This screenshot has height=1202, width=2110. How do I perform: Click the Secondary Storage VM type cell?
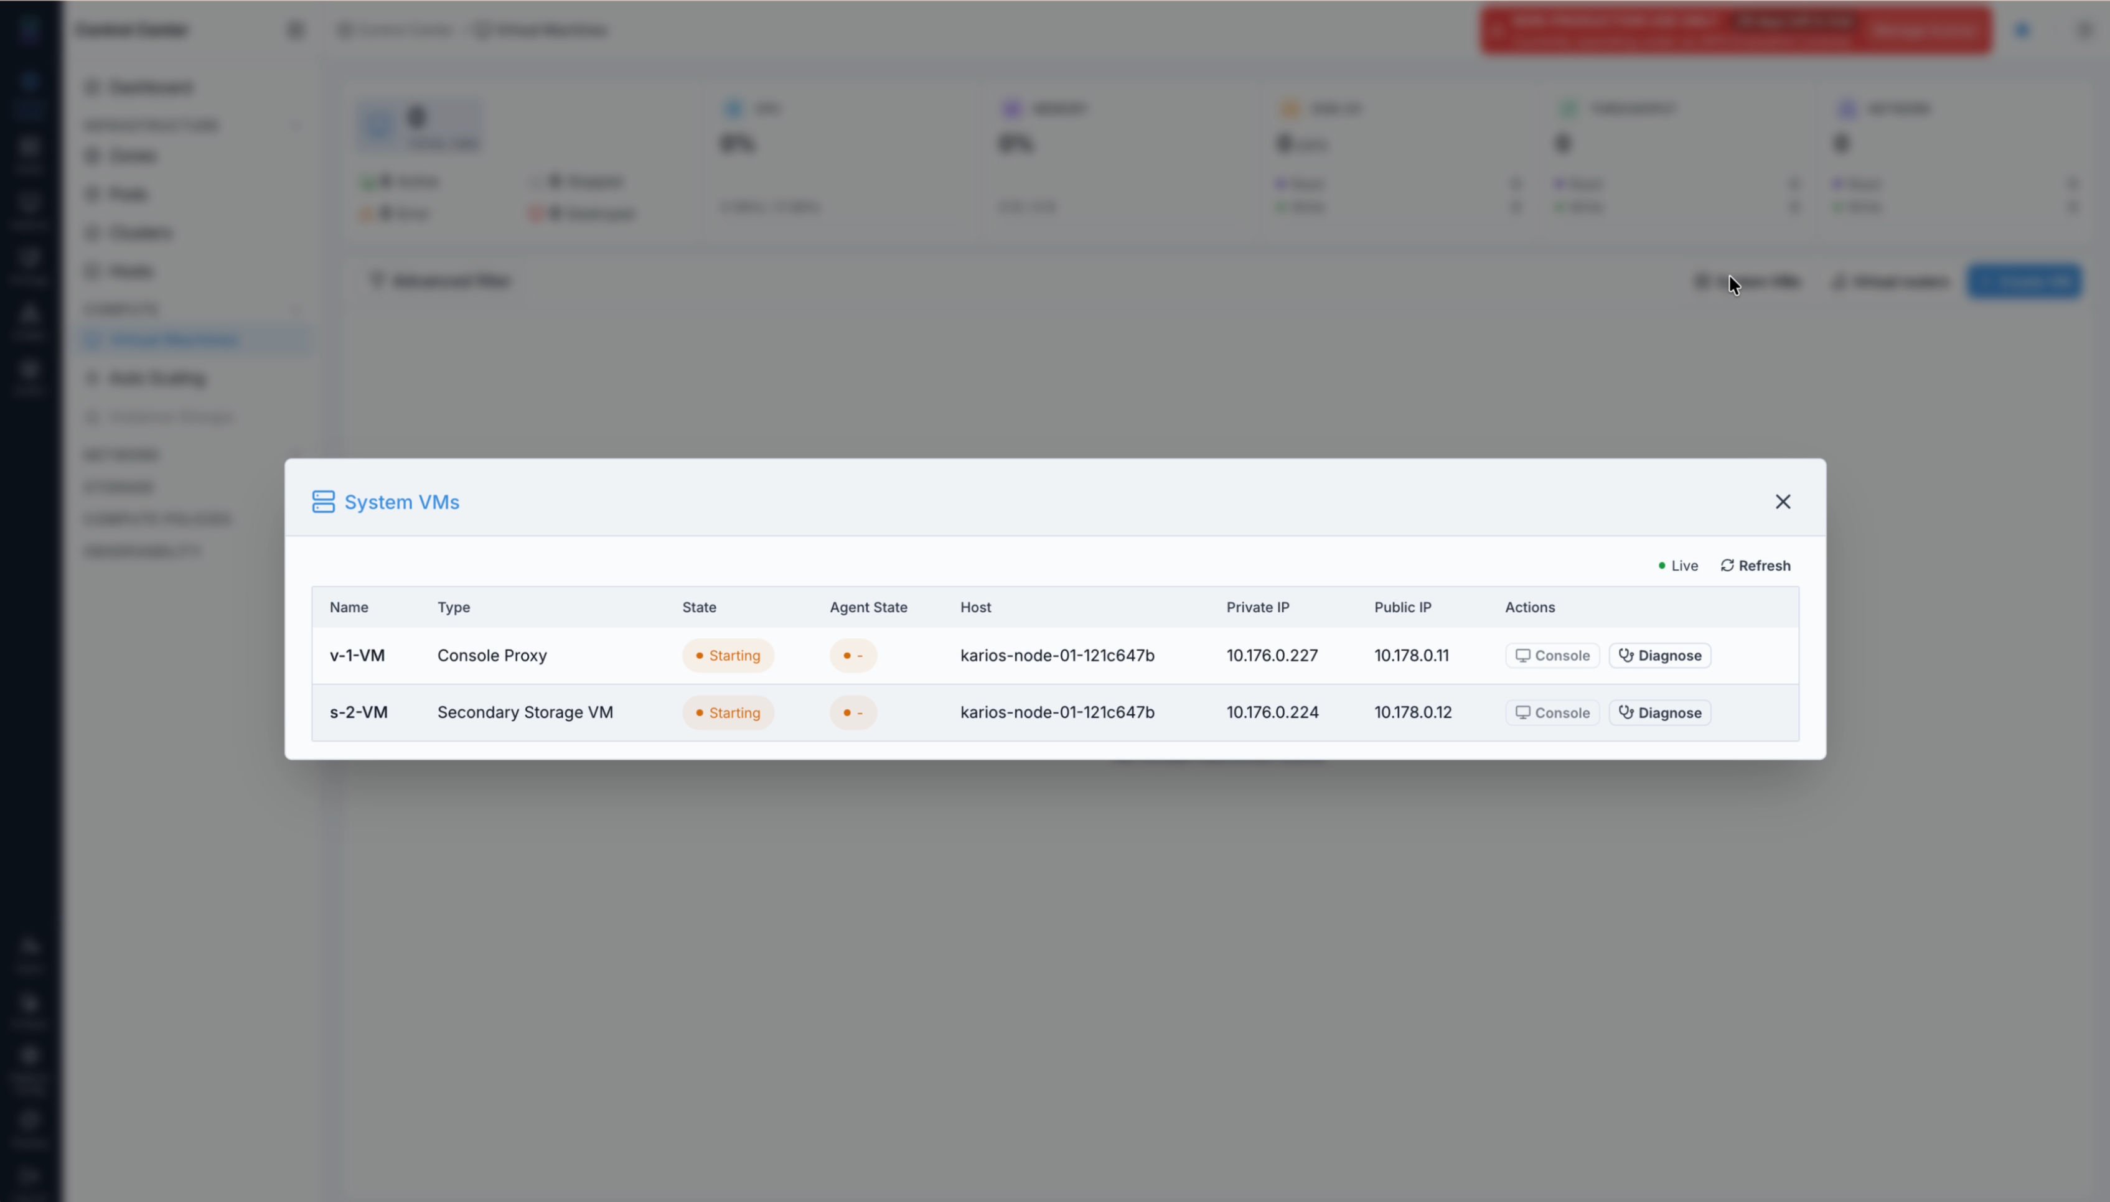pyautogui.click(x=525, y=712)
